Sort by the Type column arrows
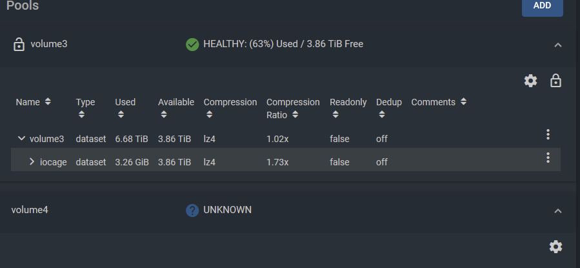Image resolution: width=580 pixels, height=268 pixels. pos(81,115)
